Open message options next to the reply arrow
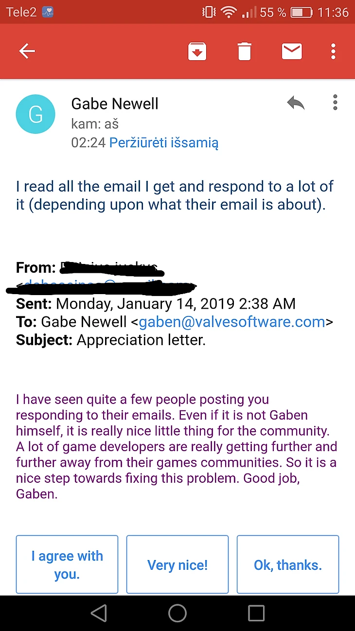 335,103
